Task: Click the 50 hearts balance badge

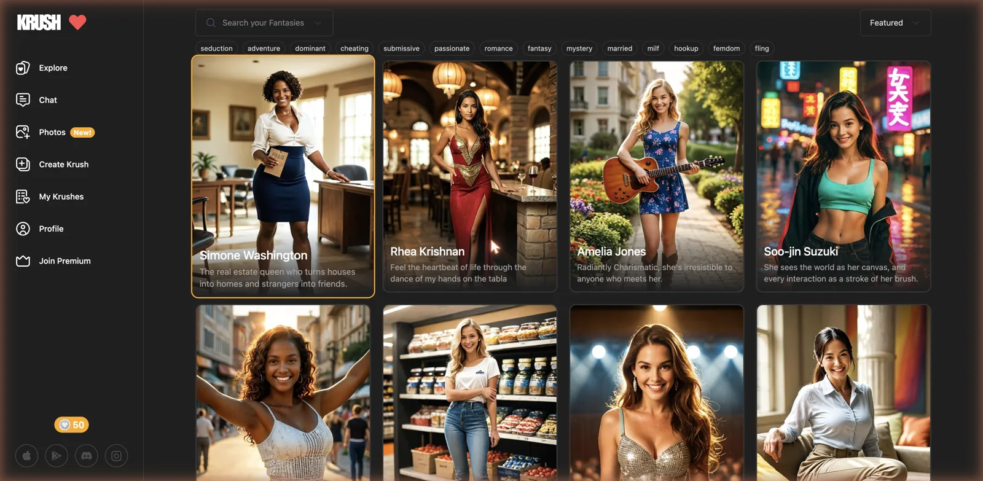Action: (x=72, y=424)
